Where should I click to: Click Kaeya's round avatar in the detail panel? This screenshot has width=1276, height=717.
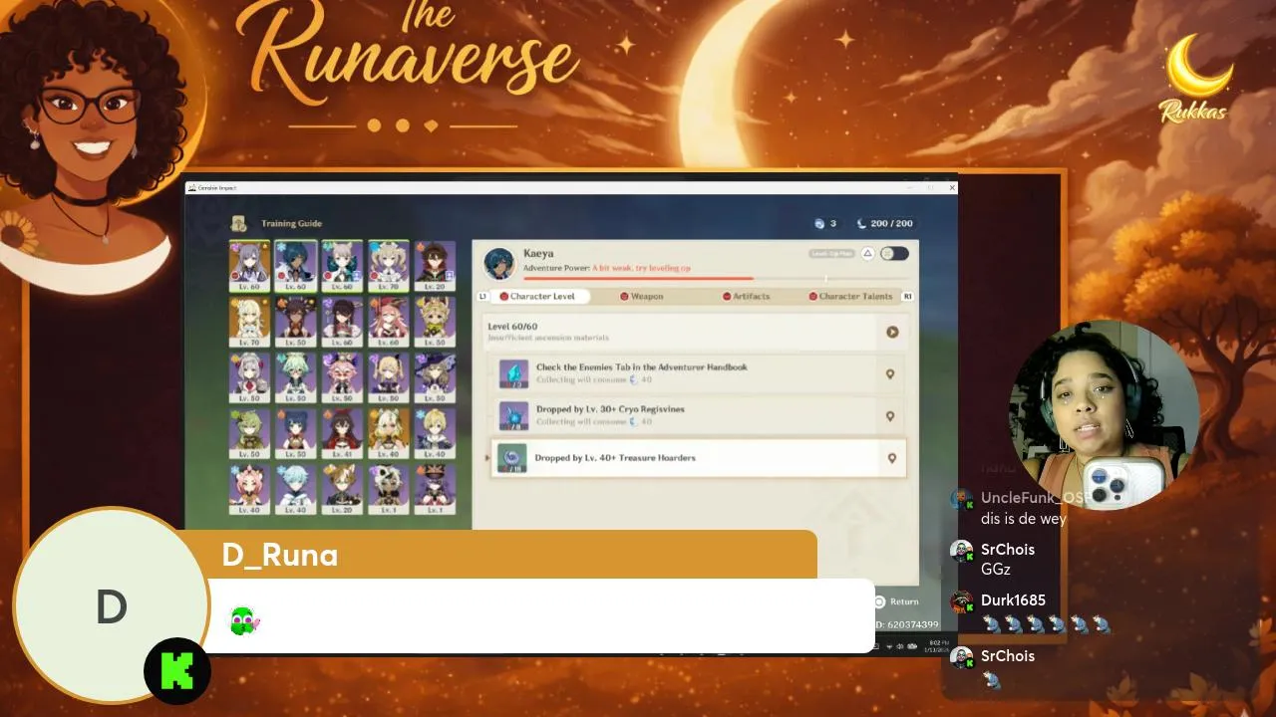pos(499,263)
